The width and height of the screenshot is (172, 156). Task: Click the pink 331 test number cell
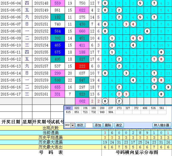58,94
